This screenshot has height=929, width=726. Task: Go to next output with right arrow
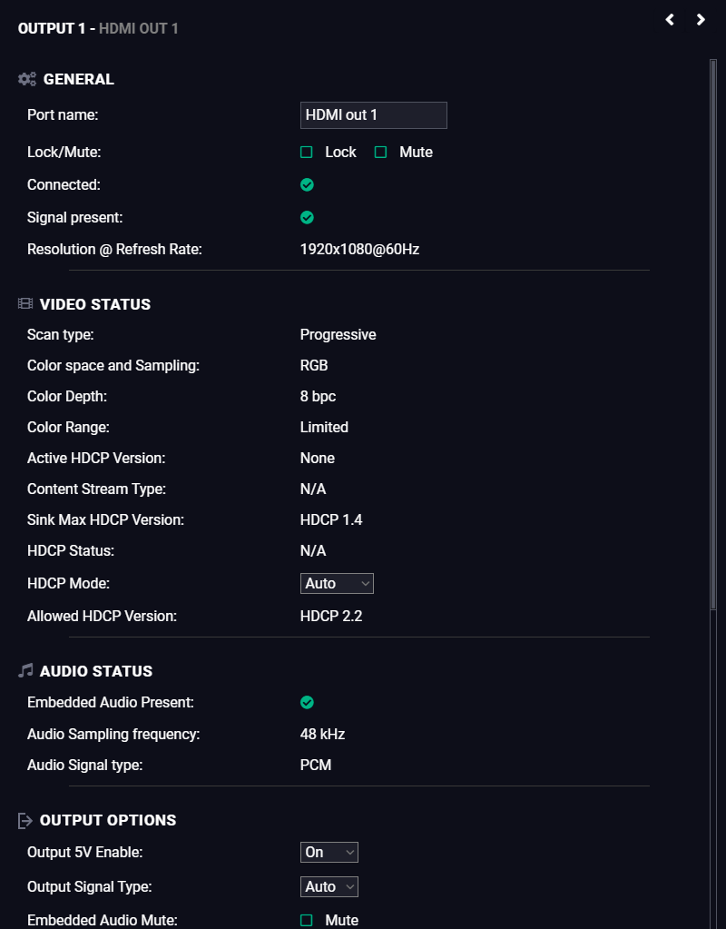pyautogui.click(x=701, y=20)
